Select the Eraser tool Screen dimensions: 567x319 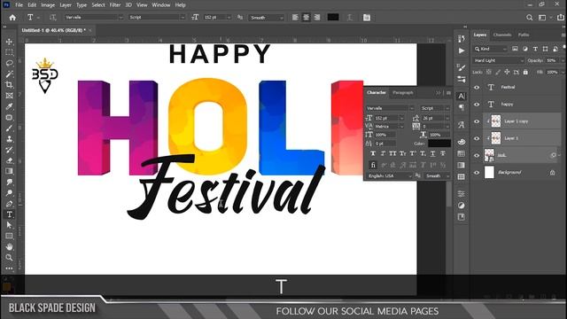click(10, 160)
